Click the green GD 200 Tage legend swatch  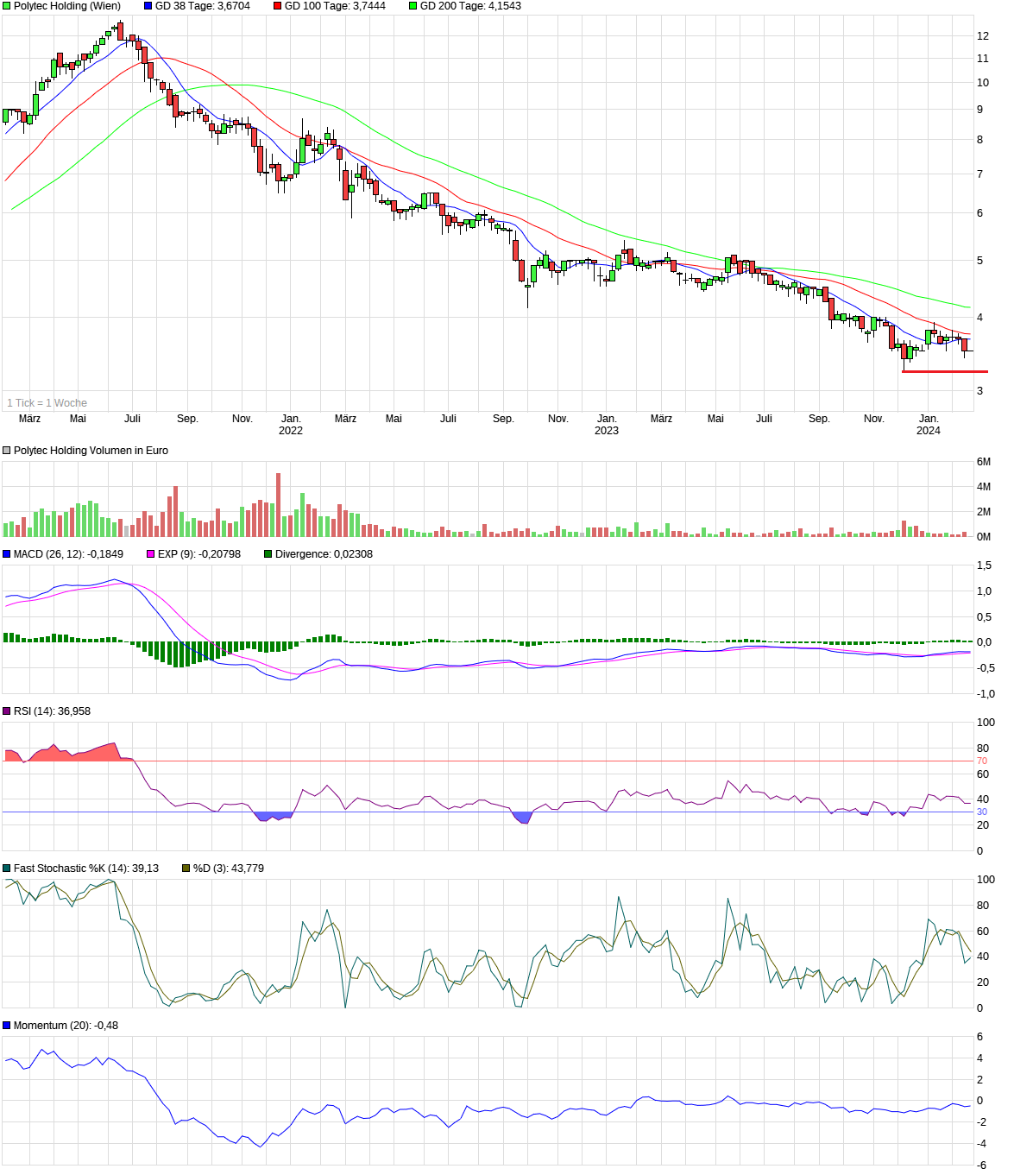tap(413, 6)
